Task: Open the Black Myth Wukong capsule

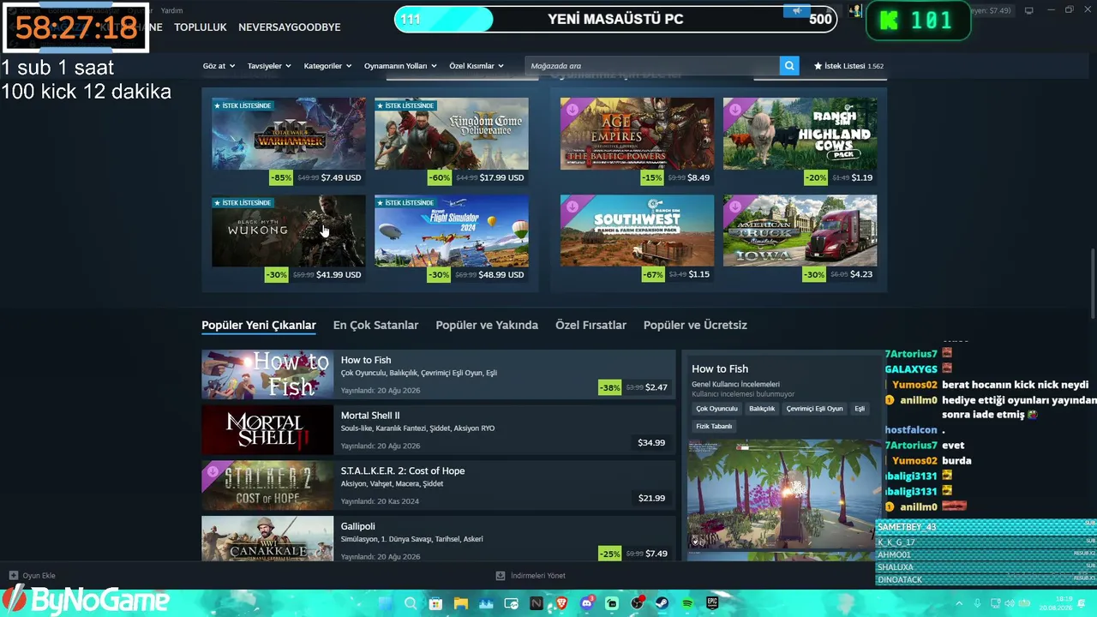Action: [289, 231]
